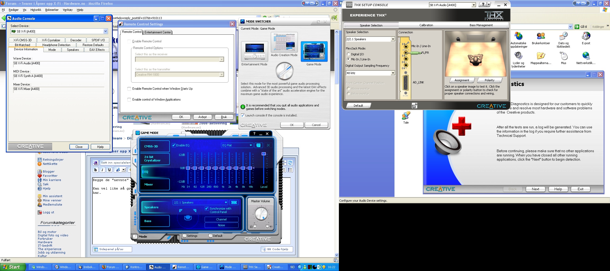This screenshot has height=271, width=610.
Task: Open address bar dropdown beside Gå til
Action: pos(570,27)
